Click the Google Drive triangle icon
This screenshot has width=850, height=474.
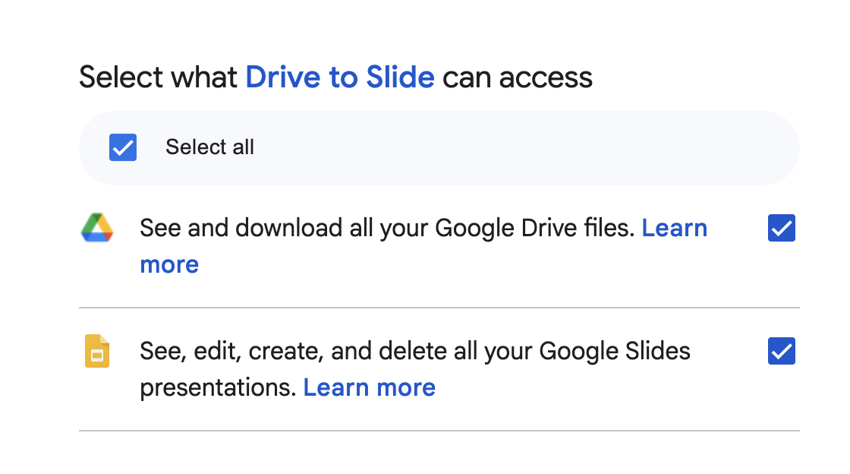[97, 227]
